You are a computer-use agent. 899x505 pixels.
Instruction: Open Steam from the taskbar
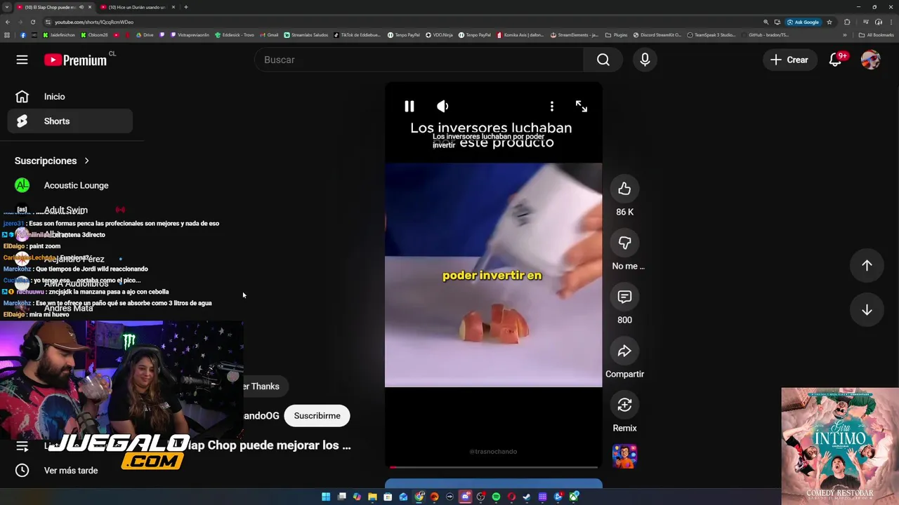point(527,497)
